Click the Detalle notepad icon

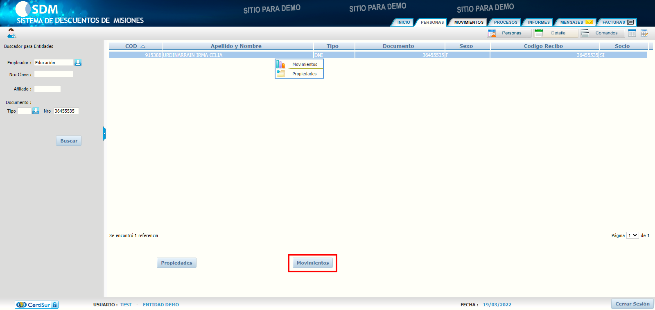pos(539,33)
